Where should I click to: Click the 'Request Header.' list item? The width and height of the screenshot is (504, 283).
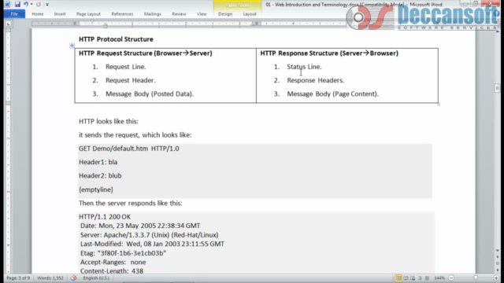point(131,80)
